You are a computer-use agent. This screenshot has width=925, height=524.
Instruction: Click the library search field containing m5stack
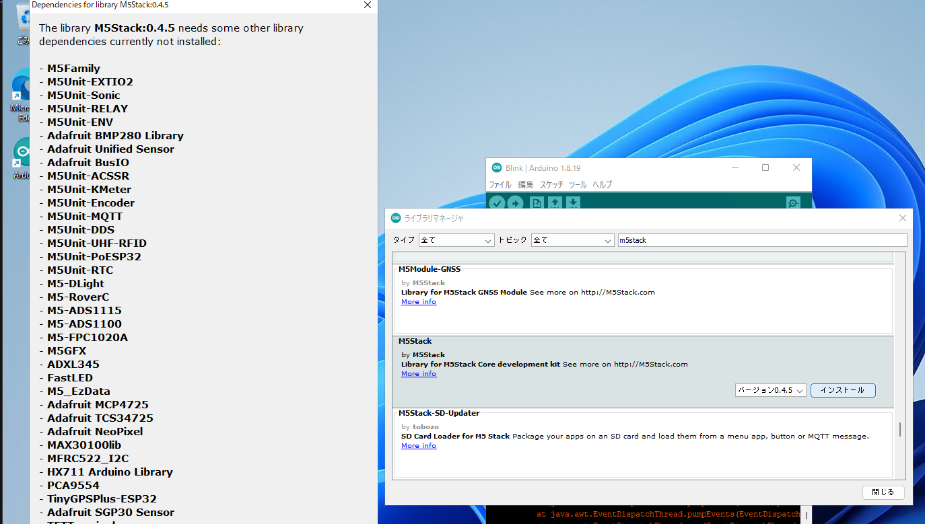[x=762, y=240]
